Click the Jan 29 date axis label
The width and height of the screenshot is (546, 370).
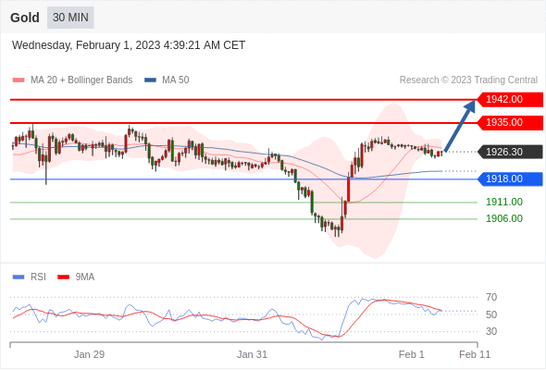89,354
